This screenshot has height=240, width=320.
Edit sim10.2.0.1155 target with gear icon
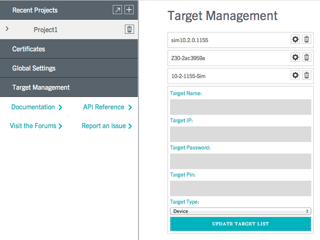coord(295,39)
